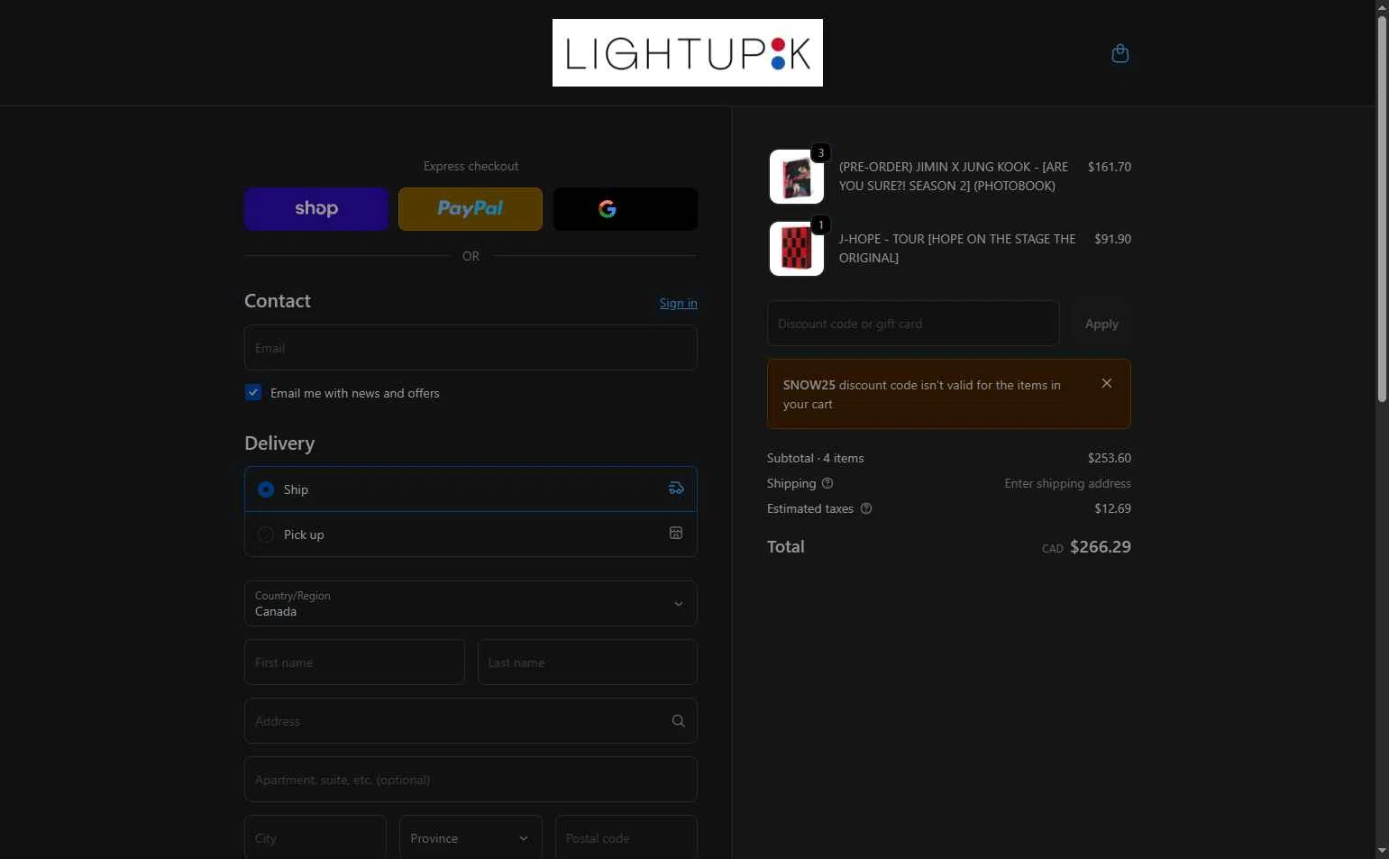
Task: Click the $253.60 subtotal amount
Action: pos(1110,458)
